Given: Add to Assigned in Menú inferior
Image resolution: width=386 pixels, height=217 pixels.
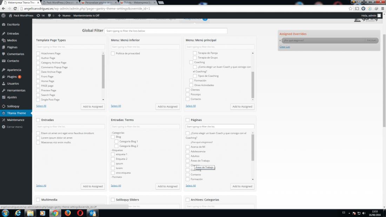Looking at the screenshot, I should 167,107.
